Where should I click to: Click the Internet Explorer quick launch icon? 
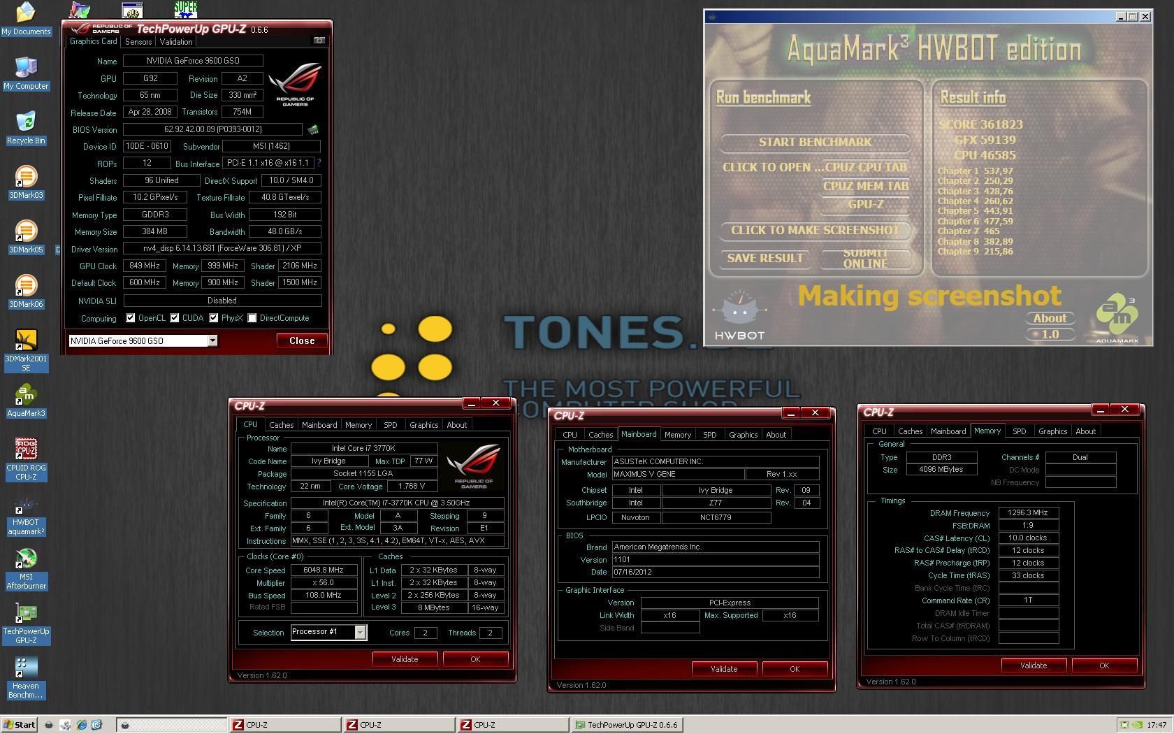coord(82,725)
